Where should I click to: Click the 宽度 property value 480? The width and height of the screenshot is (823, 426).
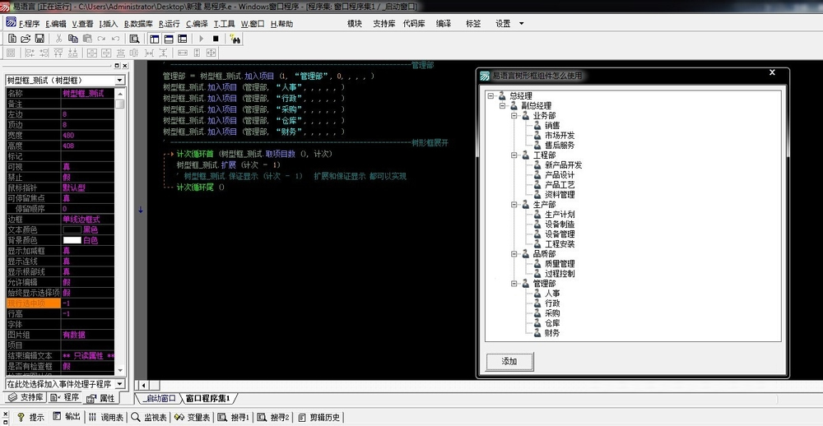click(x=88, y=136)
